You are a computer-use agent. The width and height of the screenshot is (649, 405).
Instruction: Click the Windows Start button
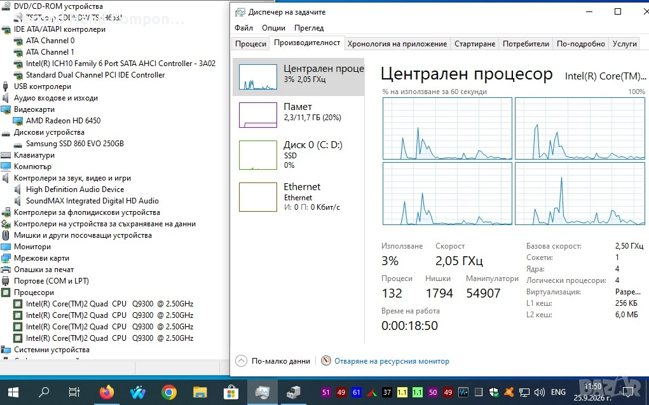tap(13, 392)
